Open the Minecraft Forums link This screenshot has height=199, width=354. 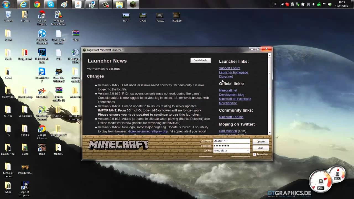point(231,117)
